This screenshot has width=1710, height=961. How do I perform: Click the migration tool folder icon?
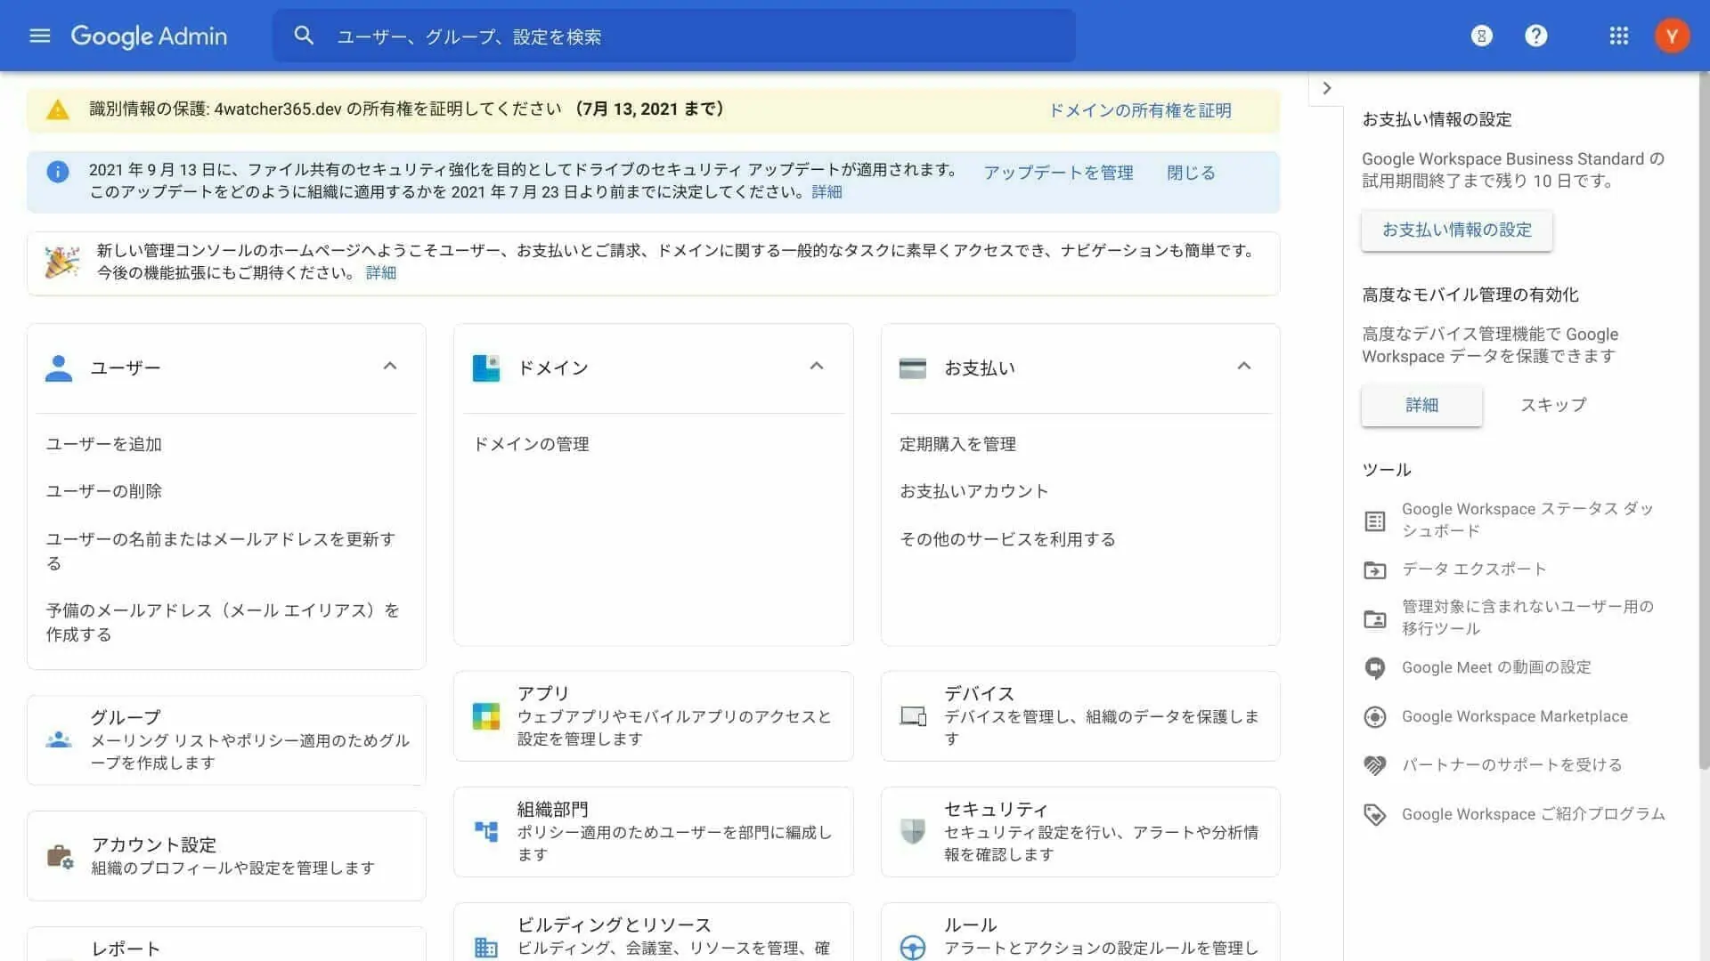1375,618
